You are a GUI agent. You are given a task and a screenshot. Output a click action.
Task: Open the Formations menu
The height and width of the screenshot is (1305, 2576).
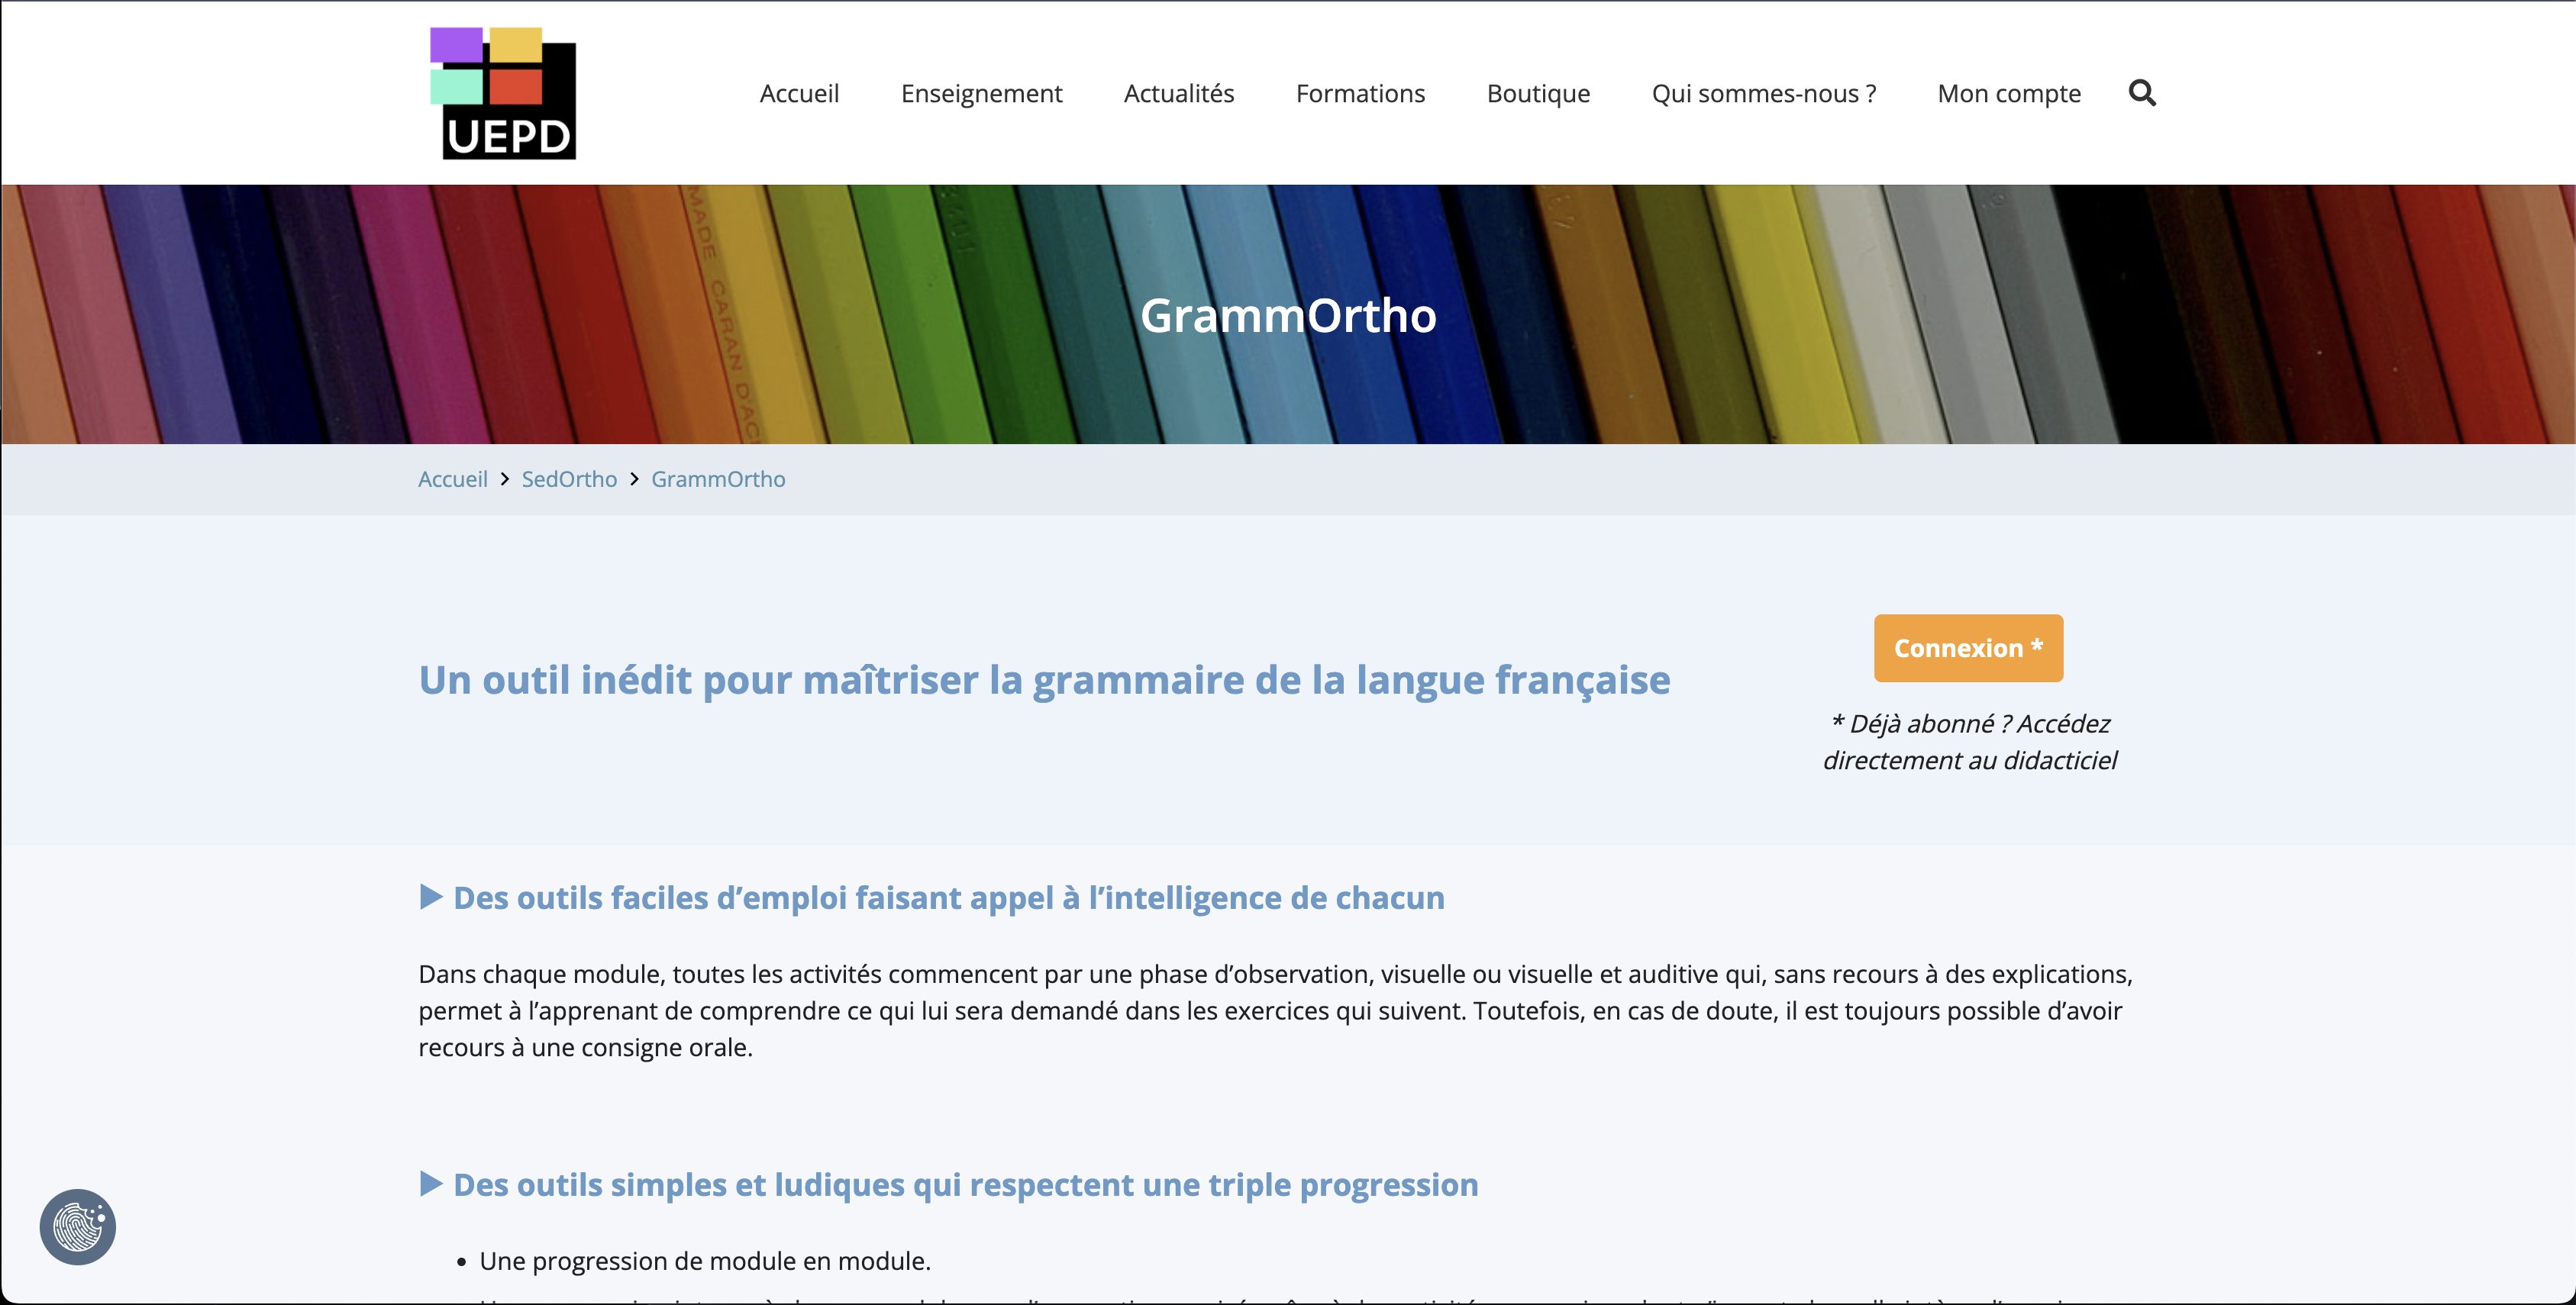click(x=1360, y=93)
